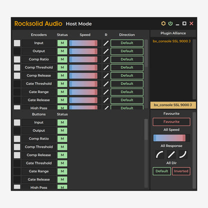
Task: Toggle Direction Default for Comp Release encoder
Action: click(127, 75)
